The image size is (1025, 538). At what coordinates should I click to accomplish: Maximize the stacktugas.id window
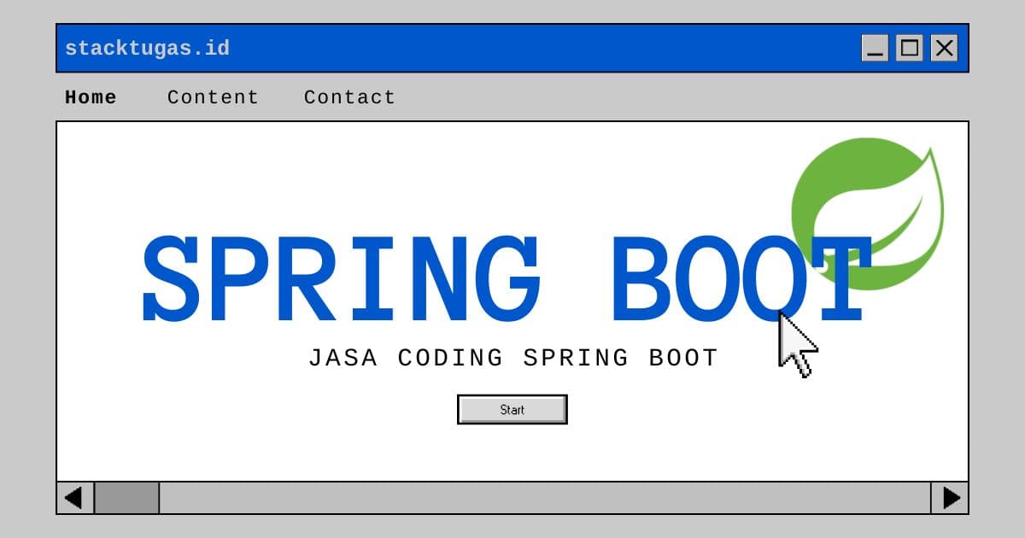click(910, 49)
